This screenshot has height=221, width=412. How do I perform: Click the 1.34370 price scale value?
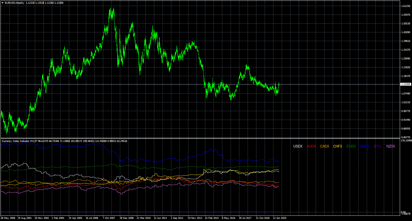click(x=405, y=50)
